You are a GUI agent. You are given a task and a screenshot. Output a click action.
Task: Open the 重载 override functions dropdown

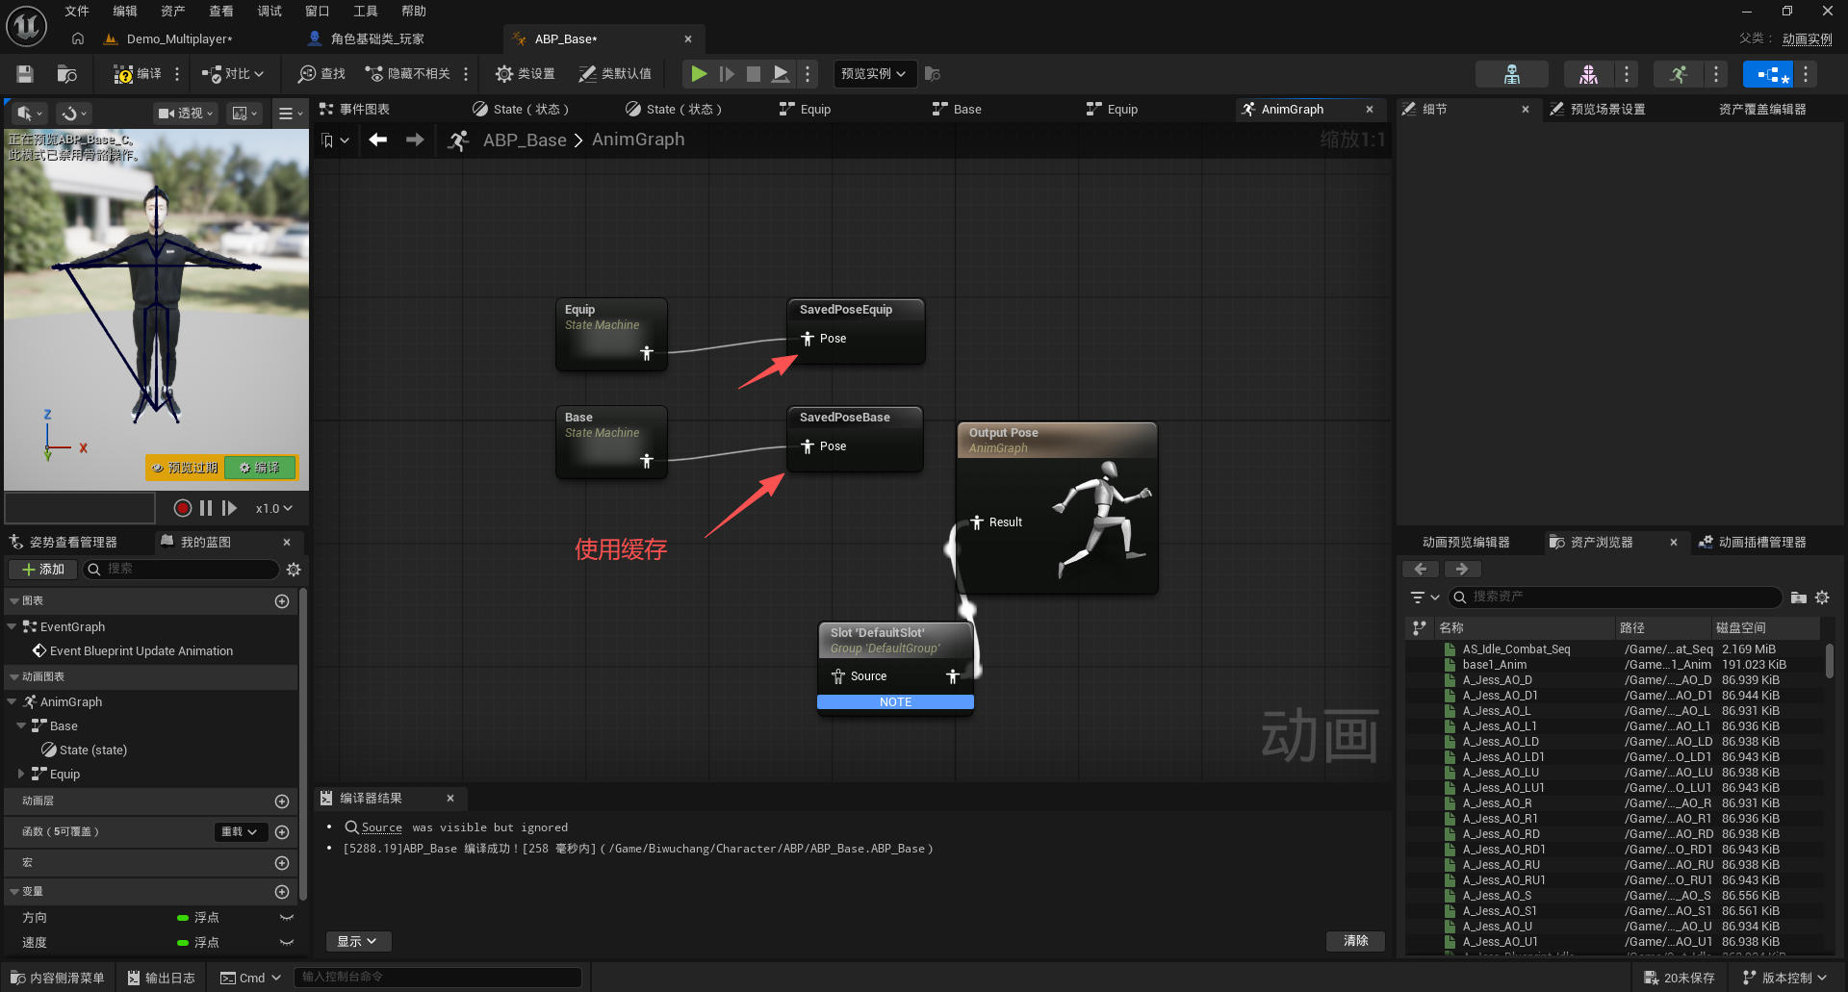click(x=240, y=832)
